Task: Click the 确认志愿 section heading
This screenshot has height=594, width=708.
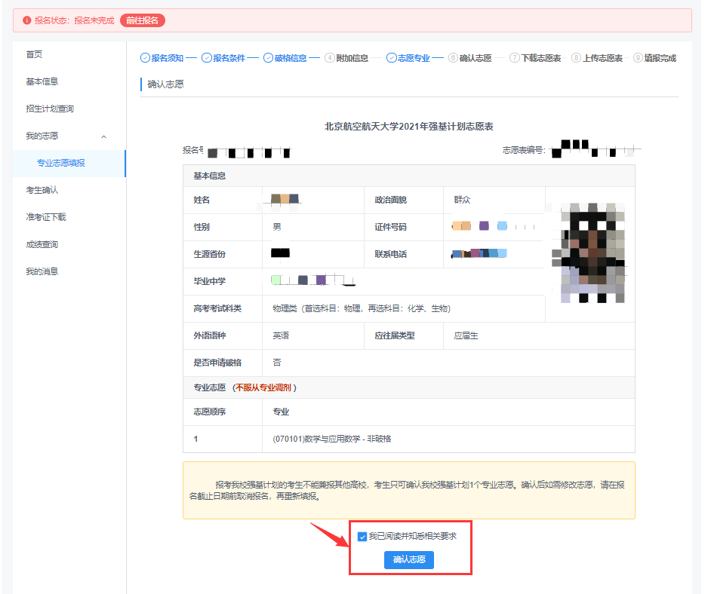Action: tap(166, 84)
